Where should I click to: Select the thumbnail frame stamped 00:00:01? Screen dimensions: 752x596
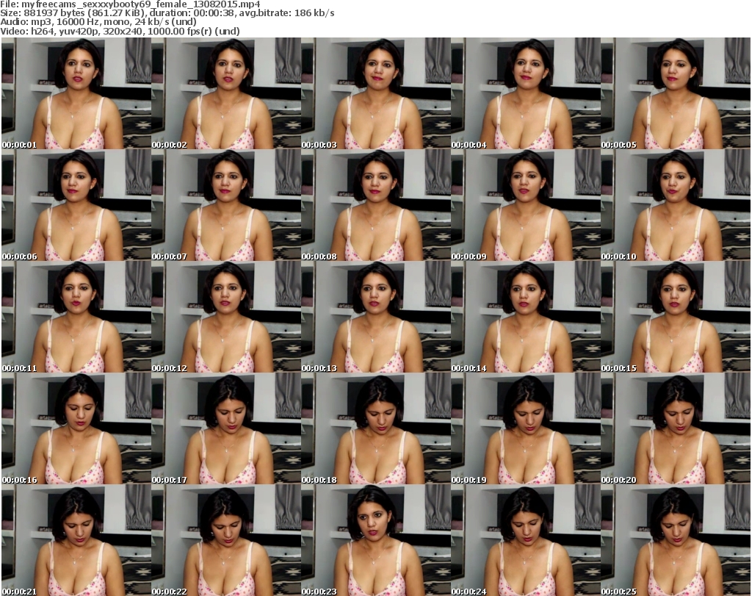pyautogui.click(x=76, y=93)
